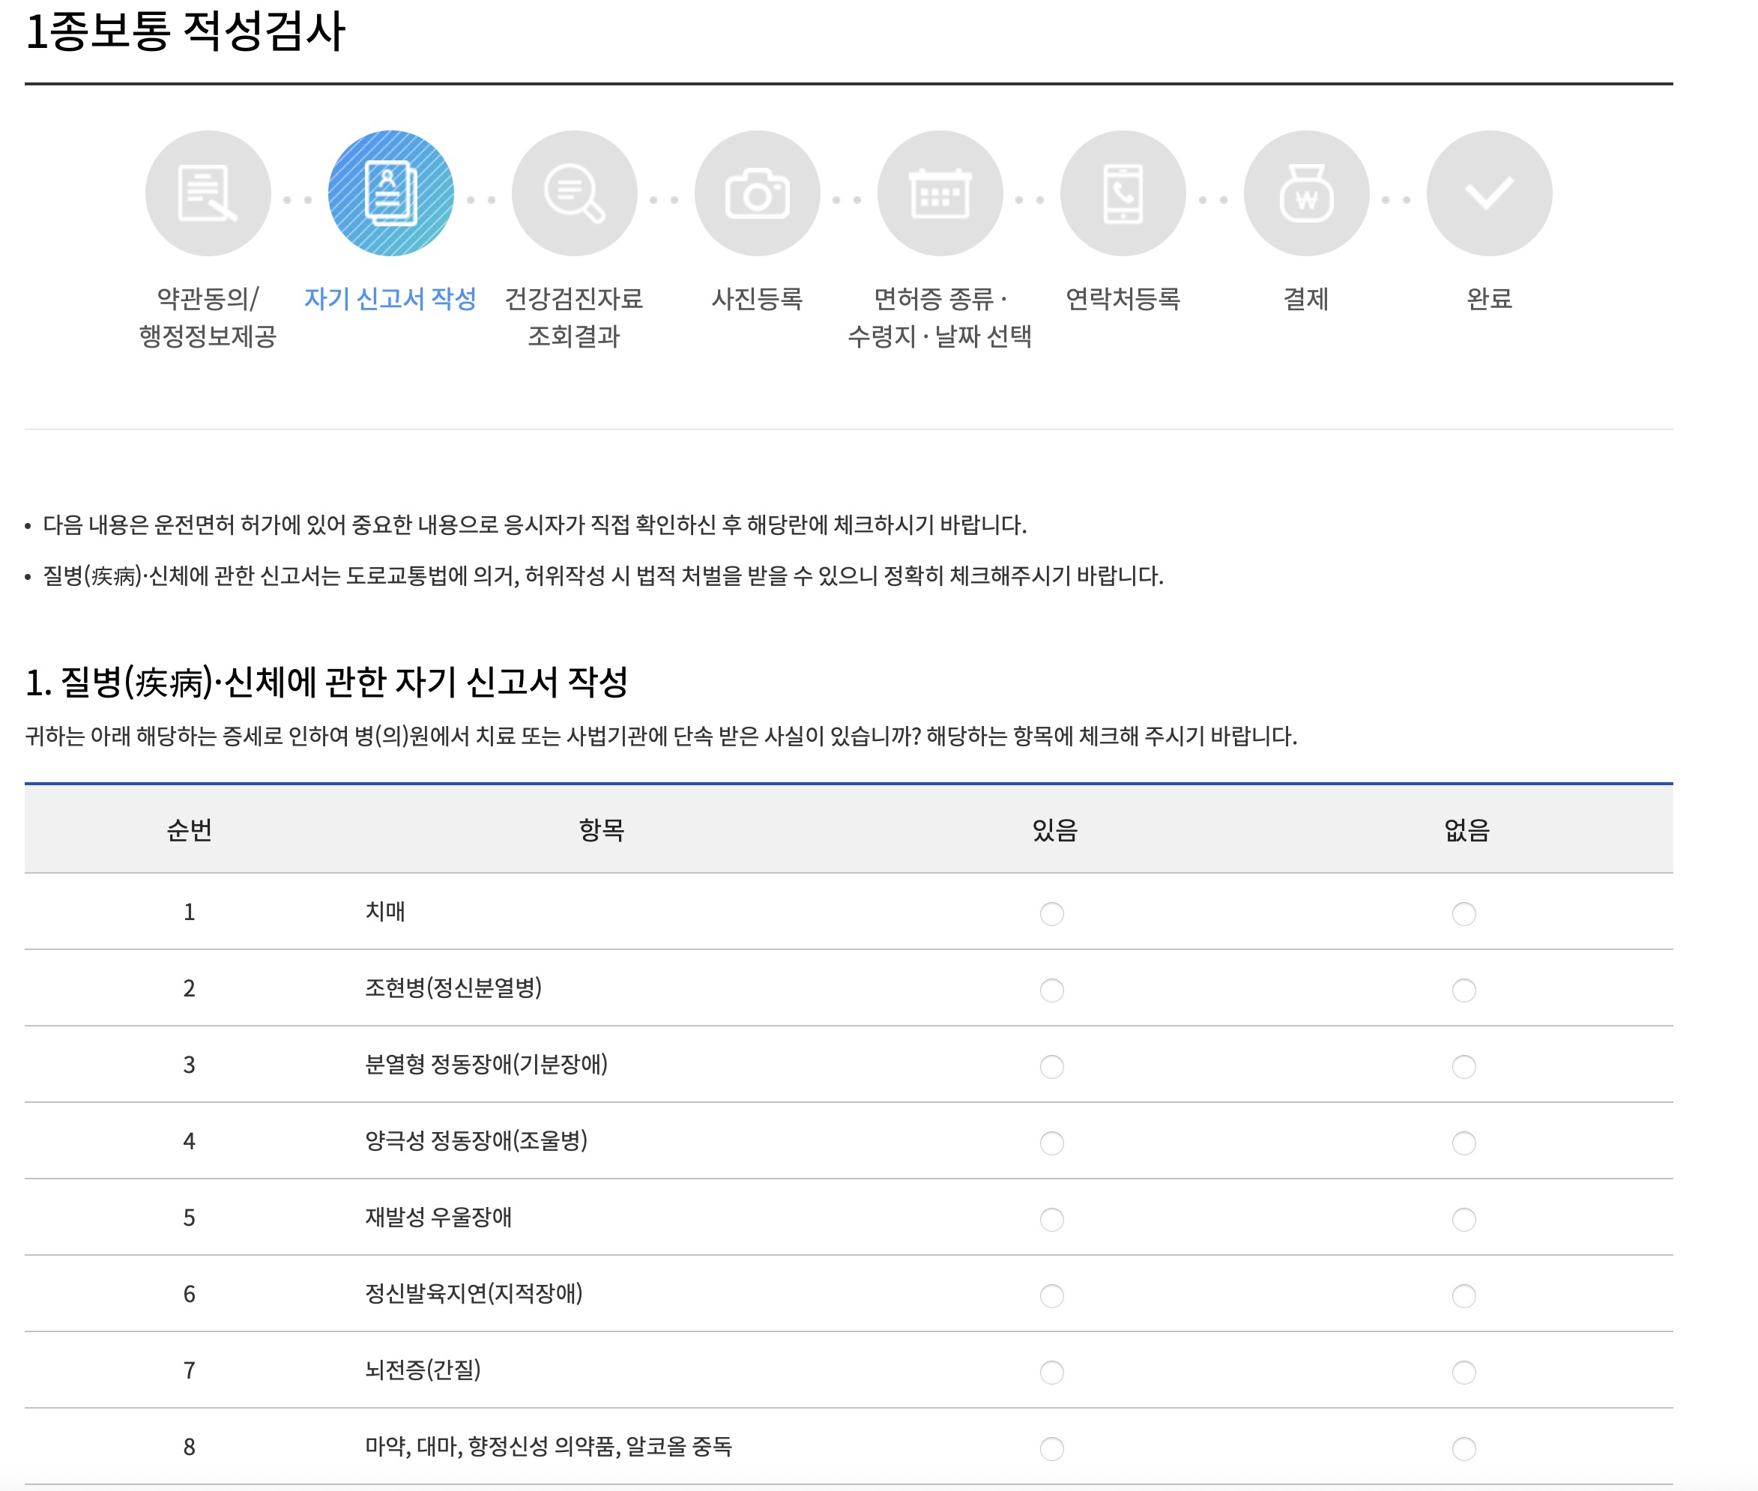The width and height of the screenshot is (1758, 1491).
Task: Mark 없음 for 마약, 대마 중독 row
Action: point(1463,1449)
